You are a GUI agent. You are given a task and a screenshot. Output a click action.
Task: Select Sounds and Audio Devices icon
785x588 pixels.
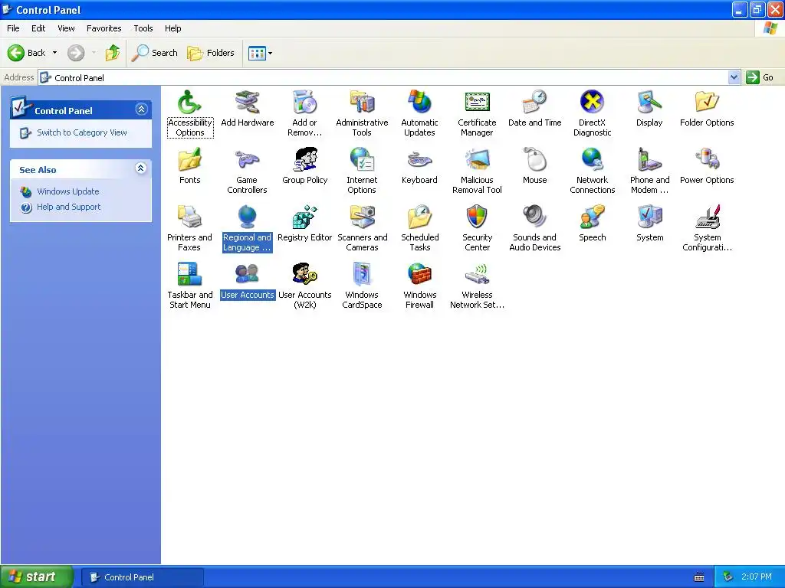(534, 217)
